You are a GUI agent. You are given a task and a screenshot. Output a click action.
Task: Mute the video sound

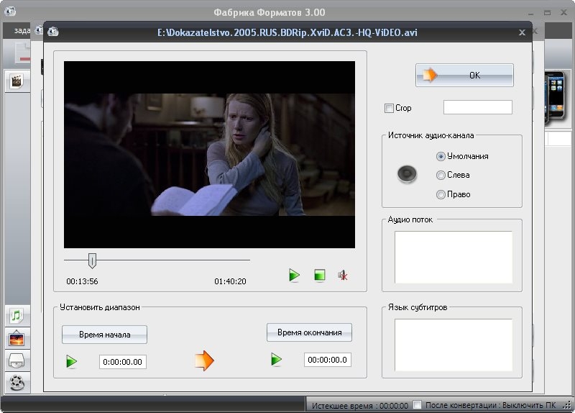pos(344,275)
